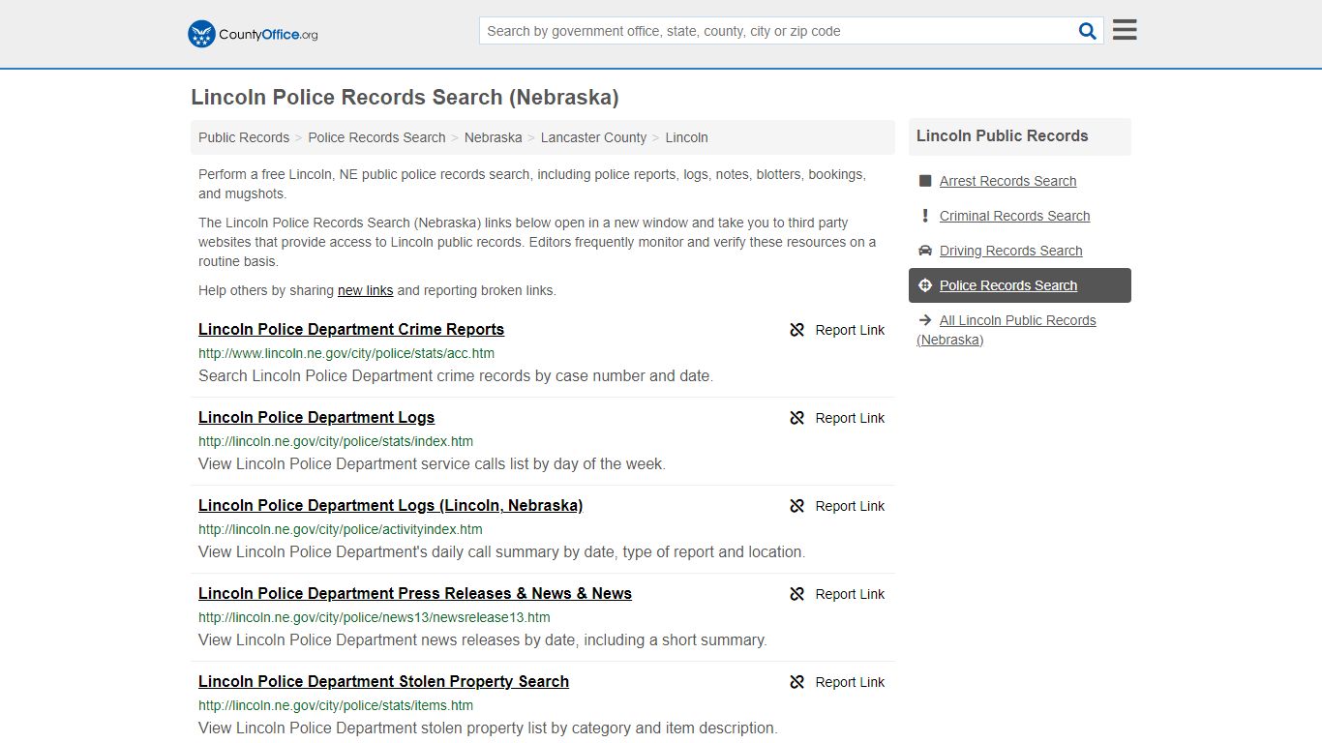Click description about stolen property list

pyautogui.click(x=488, y=728)
